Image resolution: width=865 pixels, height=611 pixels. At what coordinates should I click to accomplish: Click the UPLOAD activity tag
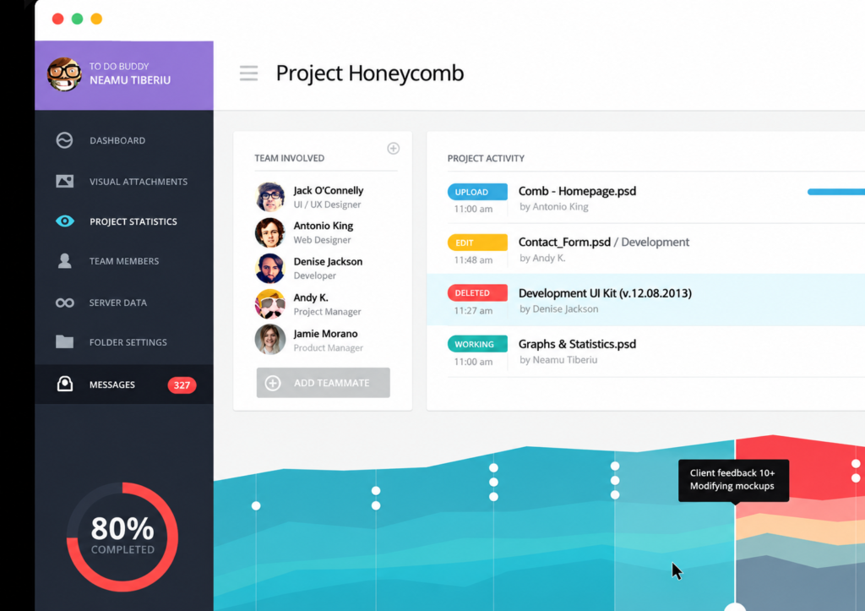click(x=477, y=192)
